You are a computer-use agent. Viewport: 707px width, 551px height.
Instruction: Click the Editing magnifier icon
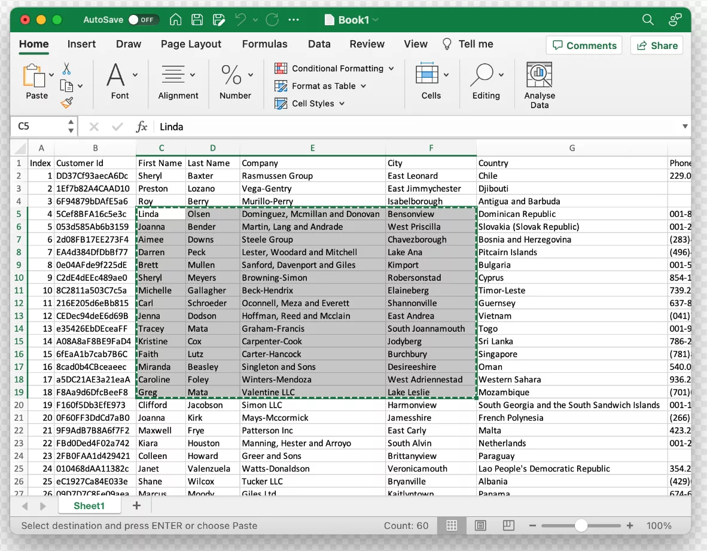482,75
